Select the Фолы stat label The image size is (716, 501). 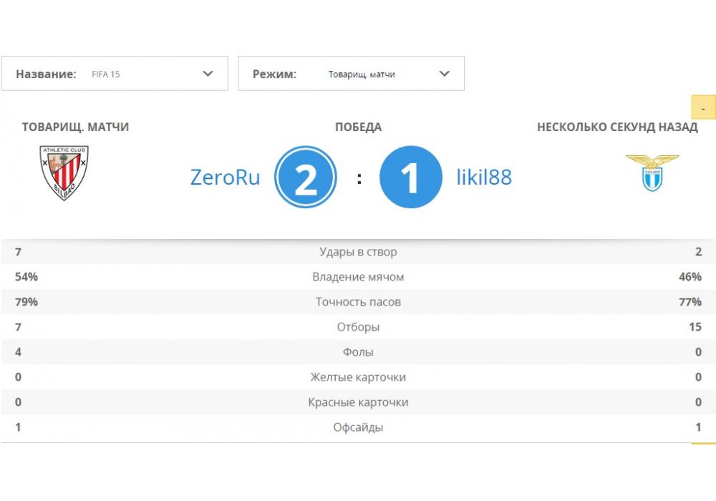358,352
